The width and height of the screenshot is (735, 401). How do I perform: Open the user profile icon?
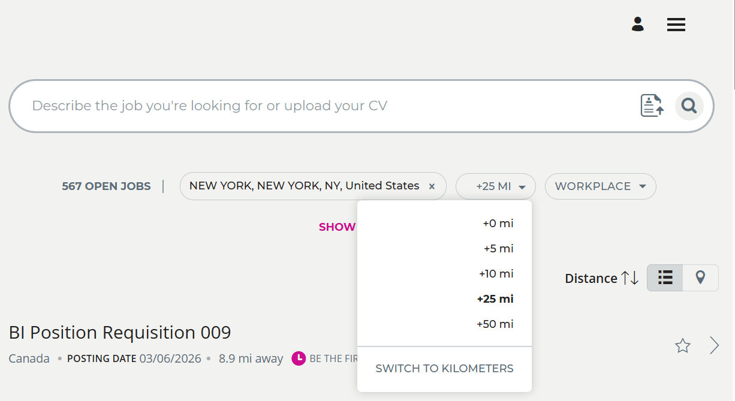point(638,25)
